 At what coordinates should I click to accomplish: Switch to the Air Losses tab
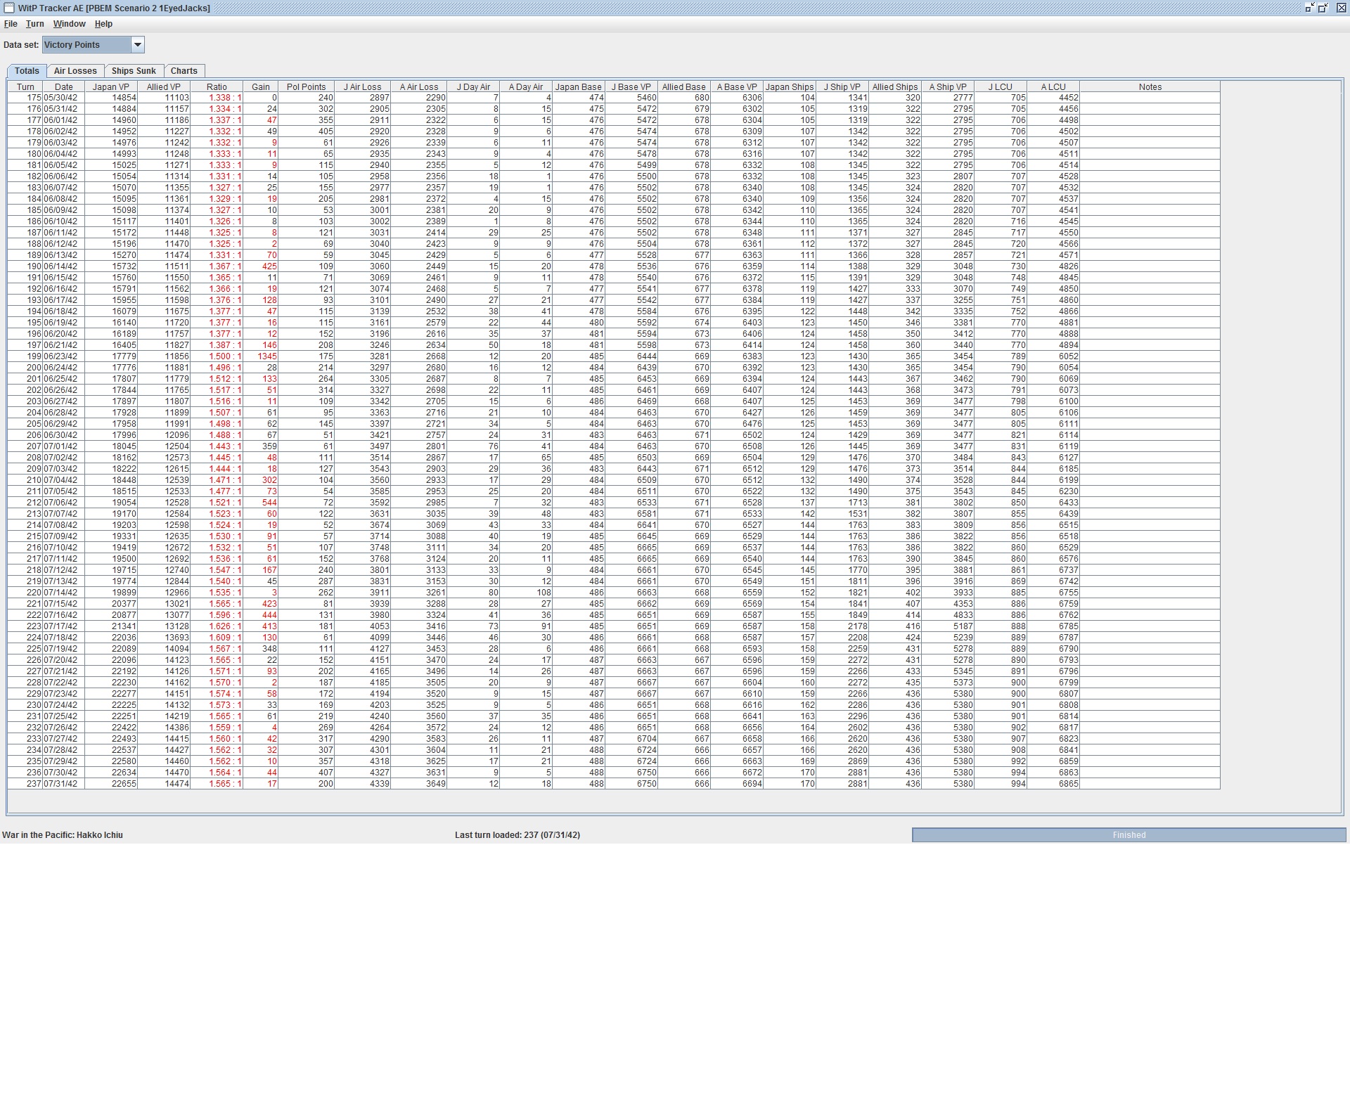tap(75, 71)
